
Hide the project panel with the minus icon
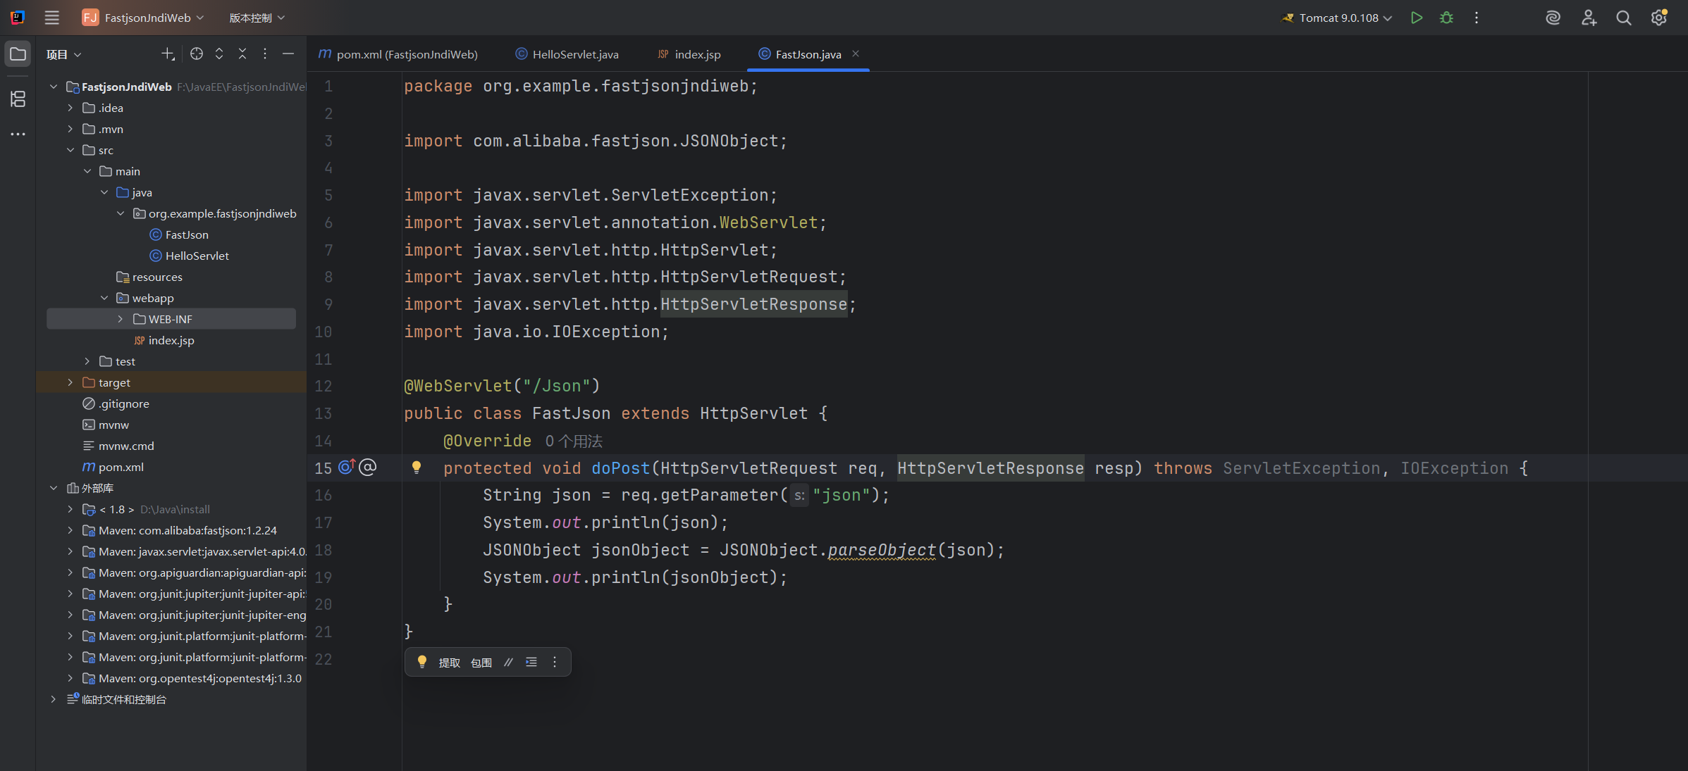[288, 54]
